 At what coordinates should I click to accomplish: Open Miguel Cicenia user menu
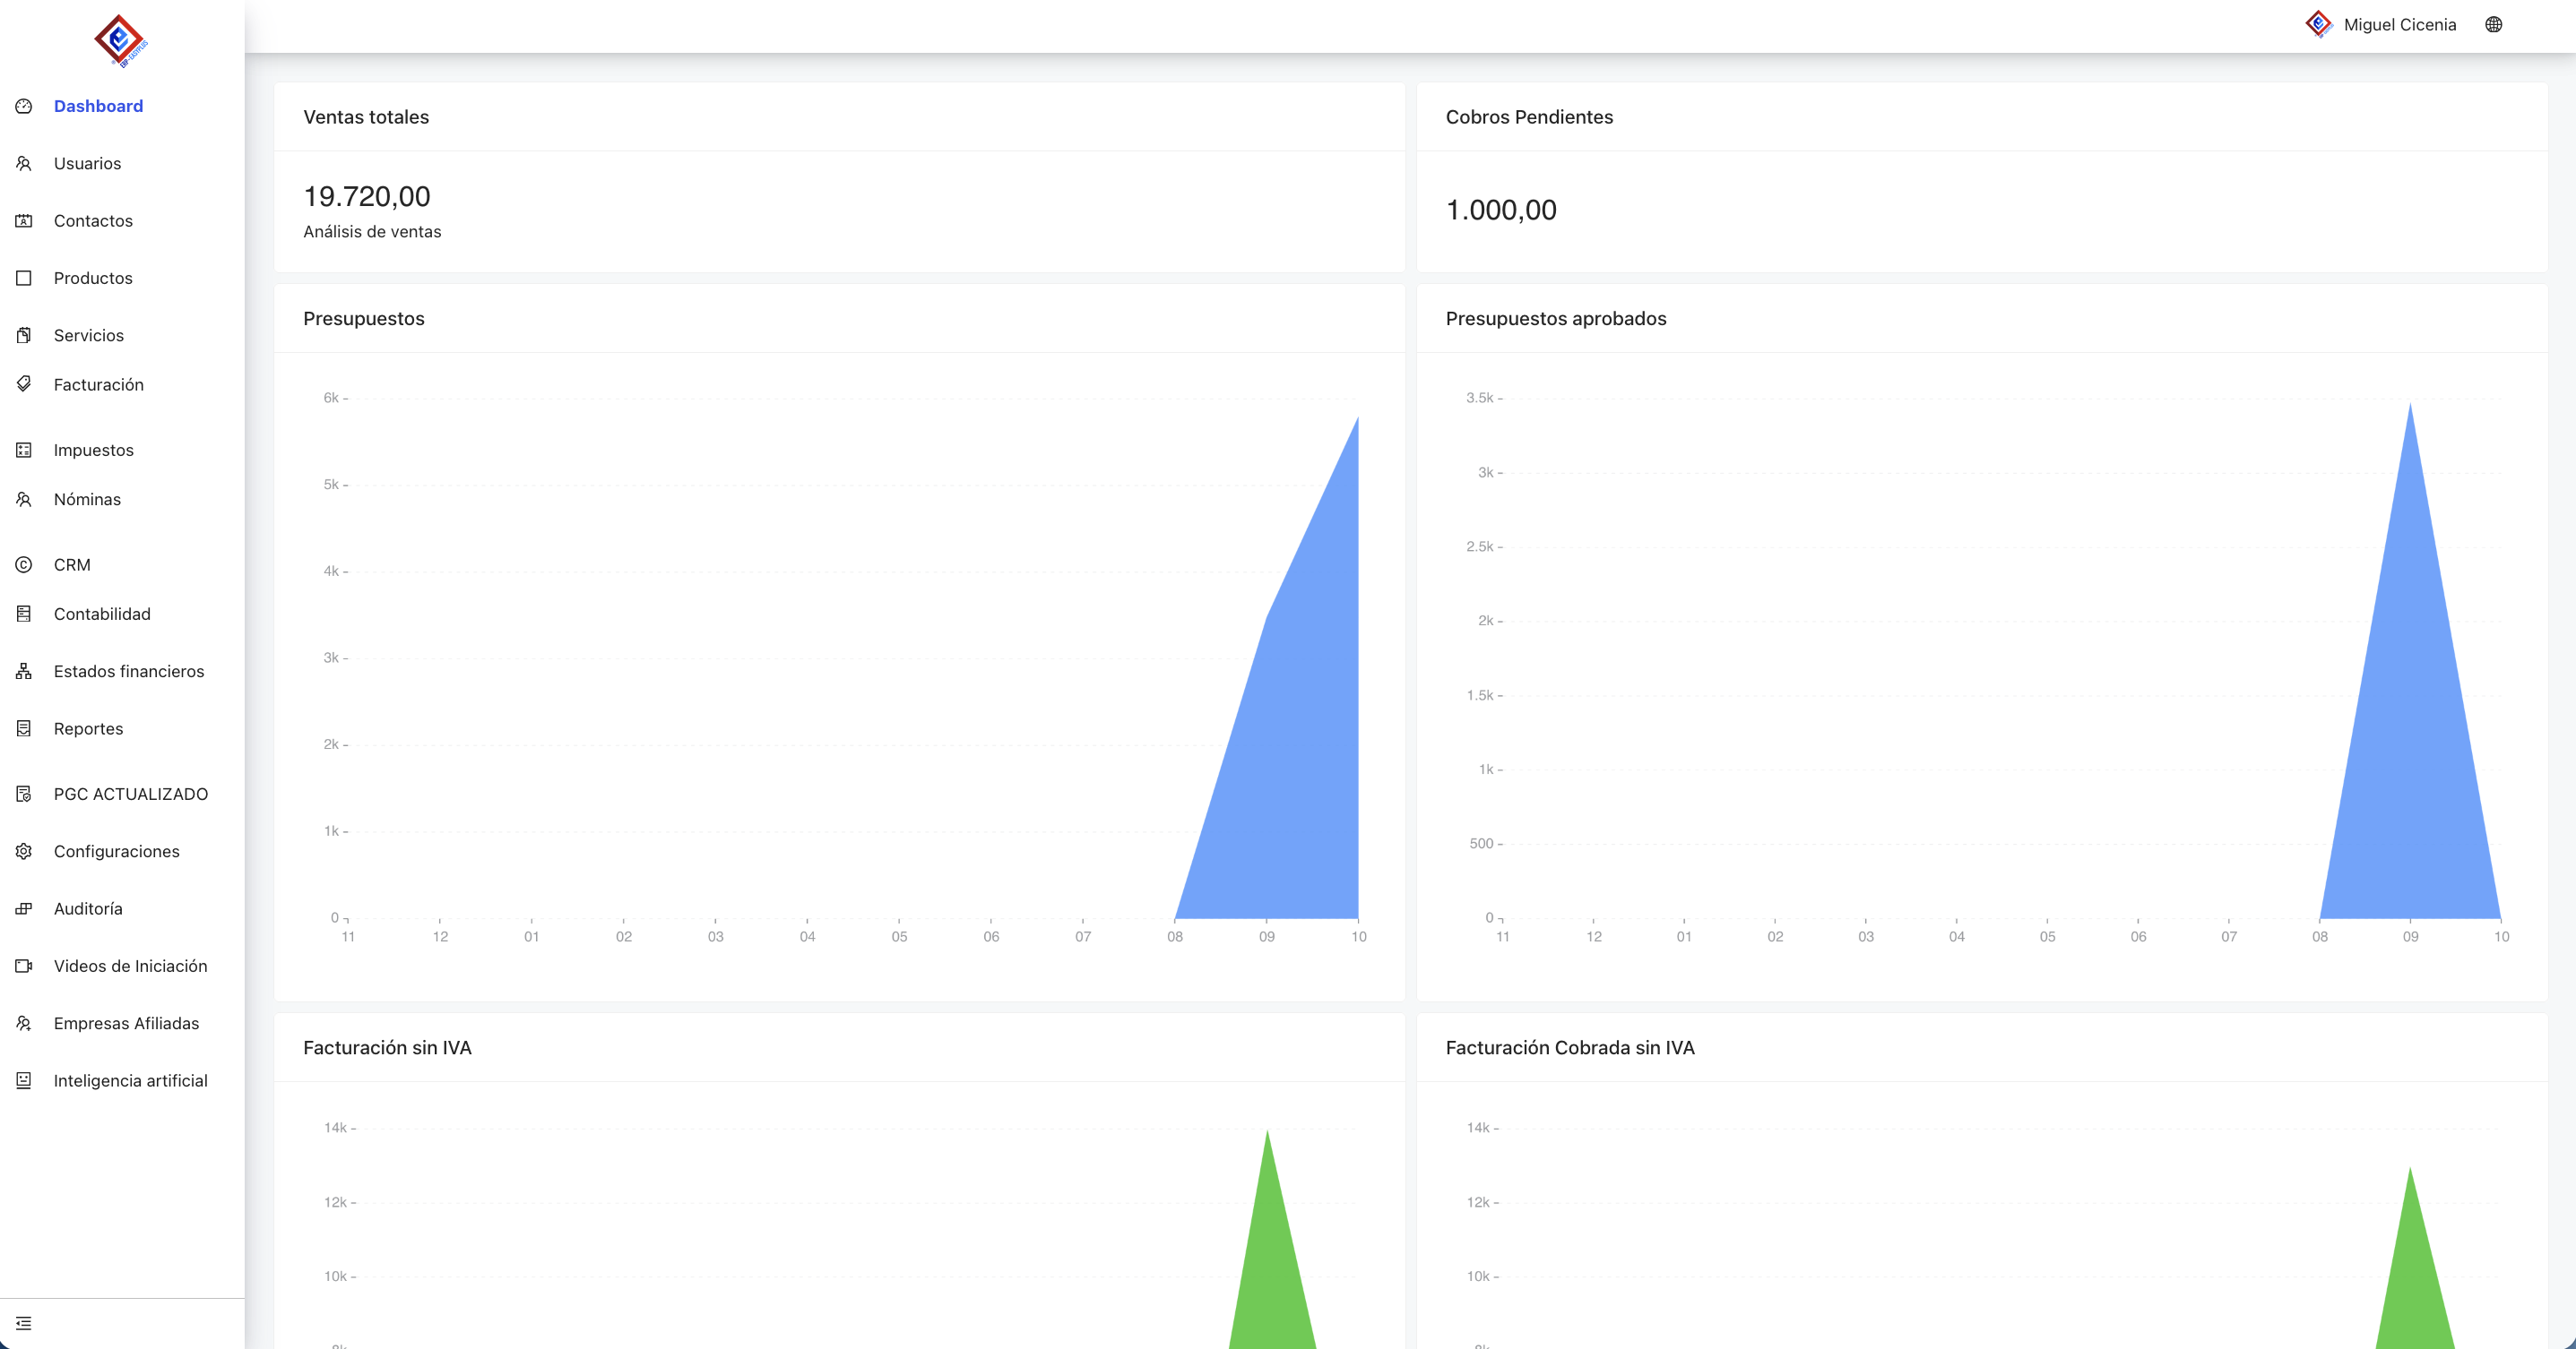coord(2398,25)
